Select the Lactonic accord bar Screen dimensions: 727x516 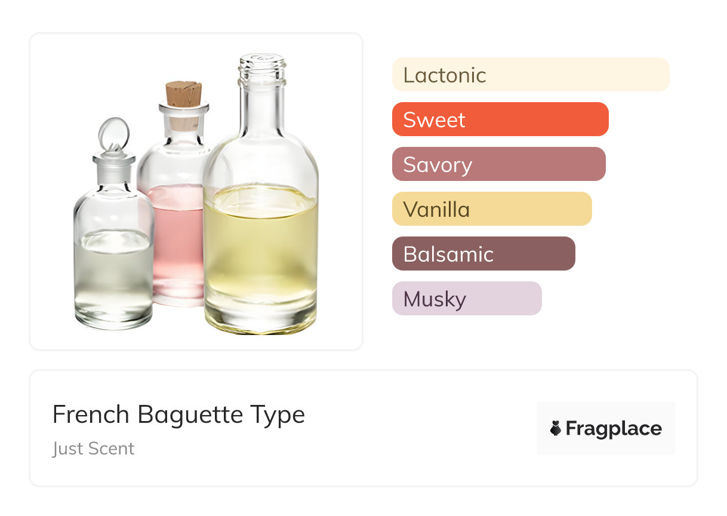[530, 75]
